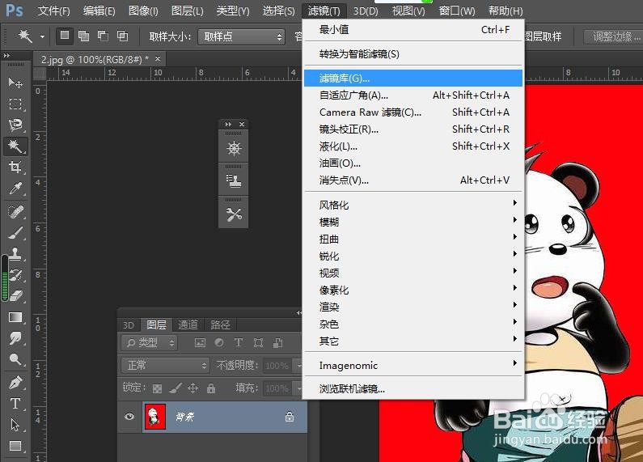Expand the Imagenomic submenu
643x462 pixels.
point(413,365)
